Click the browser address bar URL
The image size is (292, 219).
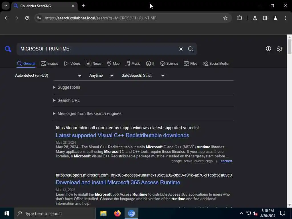point(100,18)
